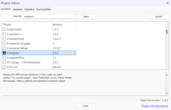Sort the list by Plugin column header
The width and height of the screenshot is (171, 110).
26,24
